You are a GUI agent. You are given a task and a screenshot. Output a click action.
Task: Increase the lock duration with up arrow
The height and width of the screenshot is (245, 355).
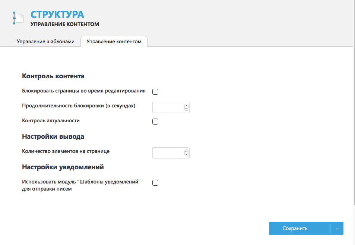[x=186, y=106]
